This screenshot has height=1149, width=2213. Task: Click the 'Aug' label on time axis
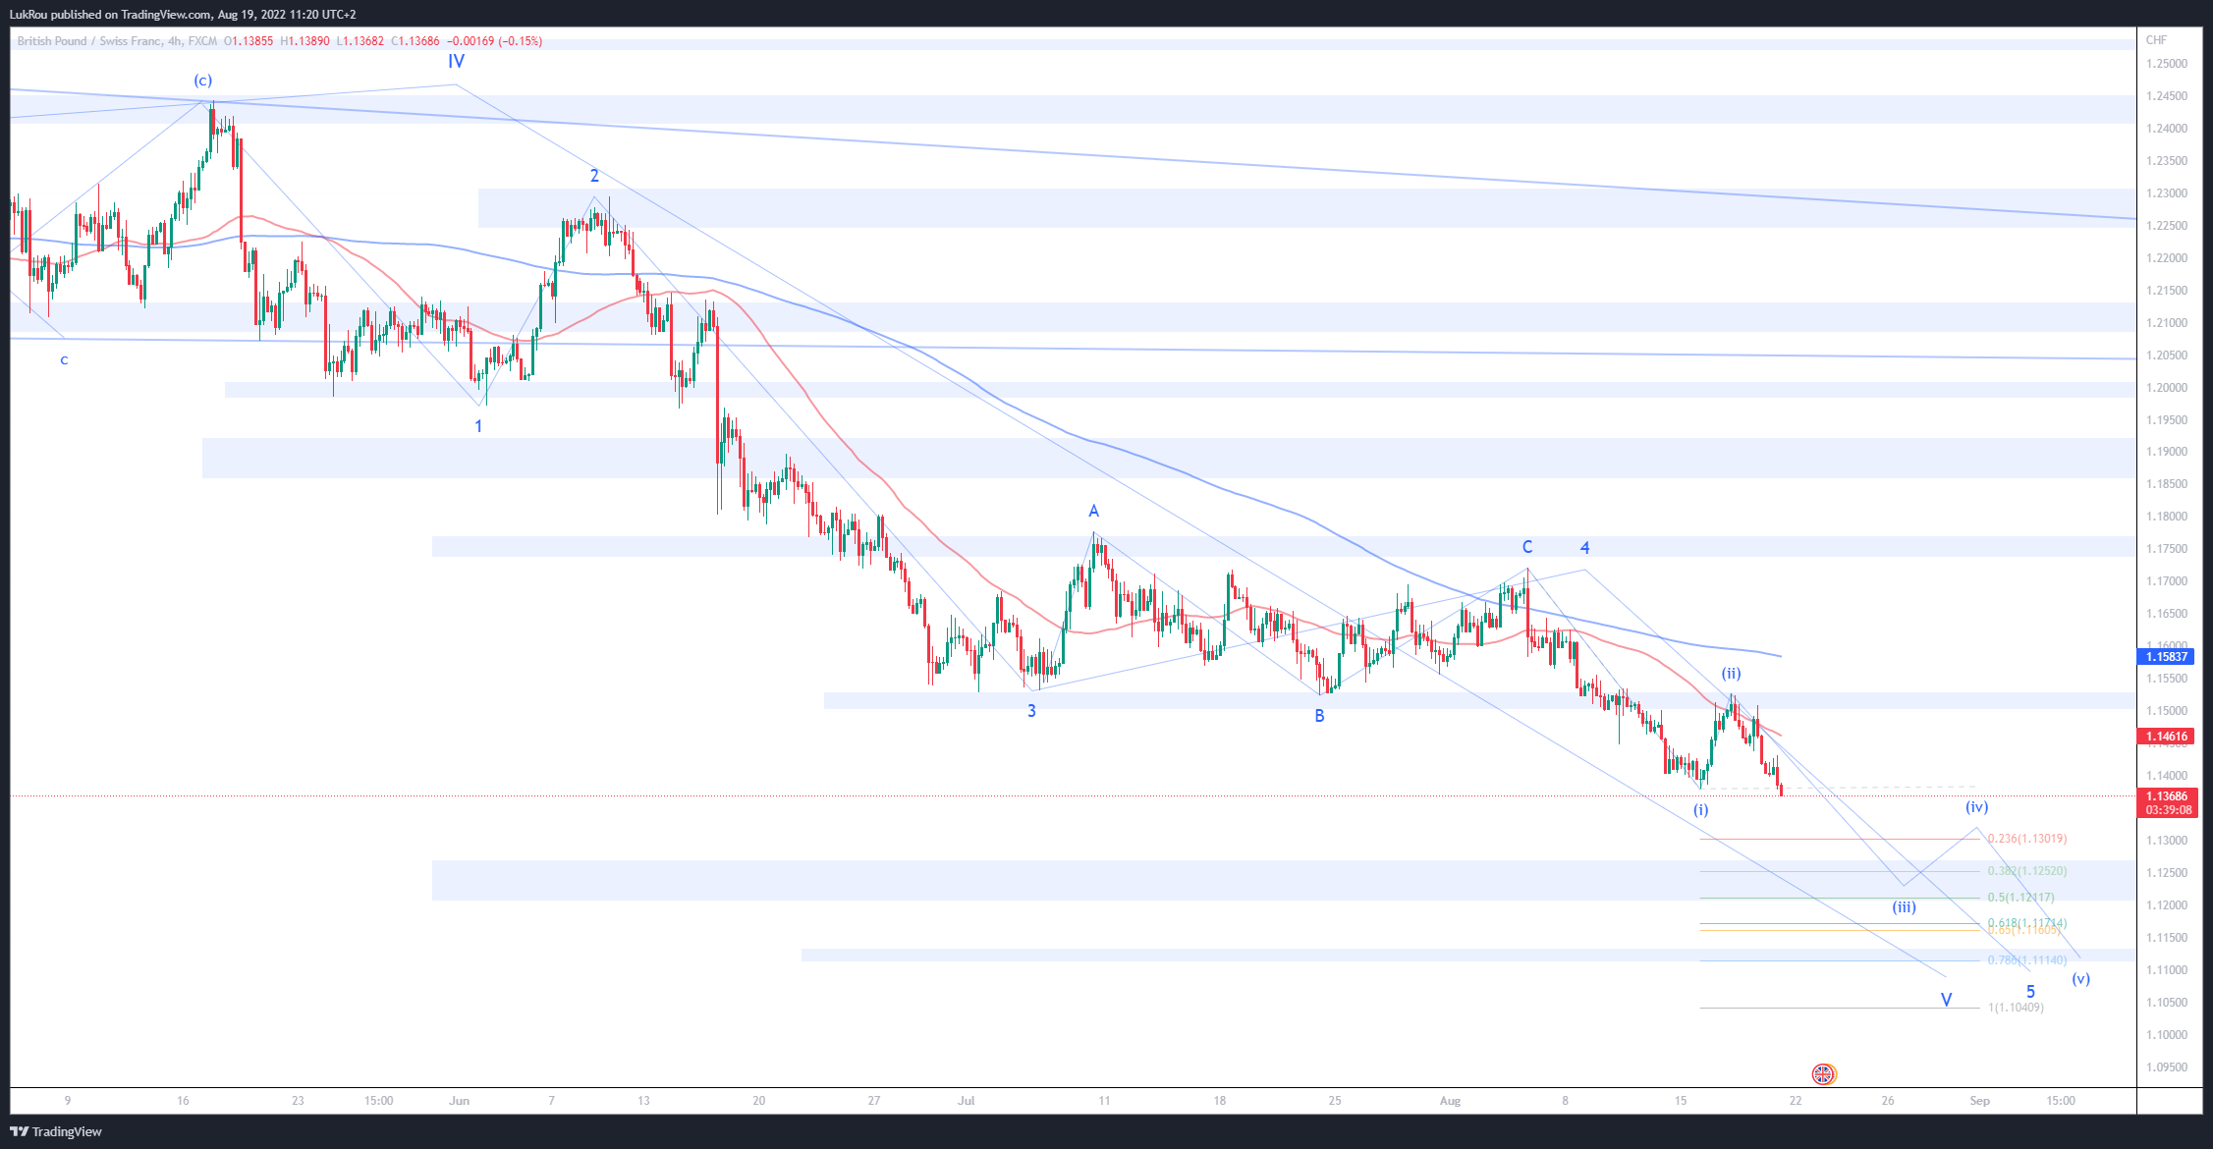(x=1450, y=1101)
